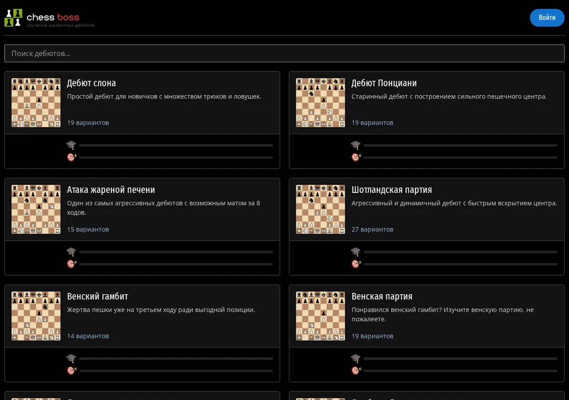Click 14 вариантов under Венский гамбит

click(x=88, y=336)
